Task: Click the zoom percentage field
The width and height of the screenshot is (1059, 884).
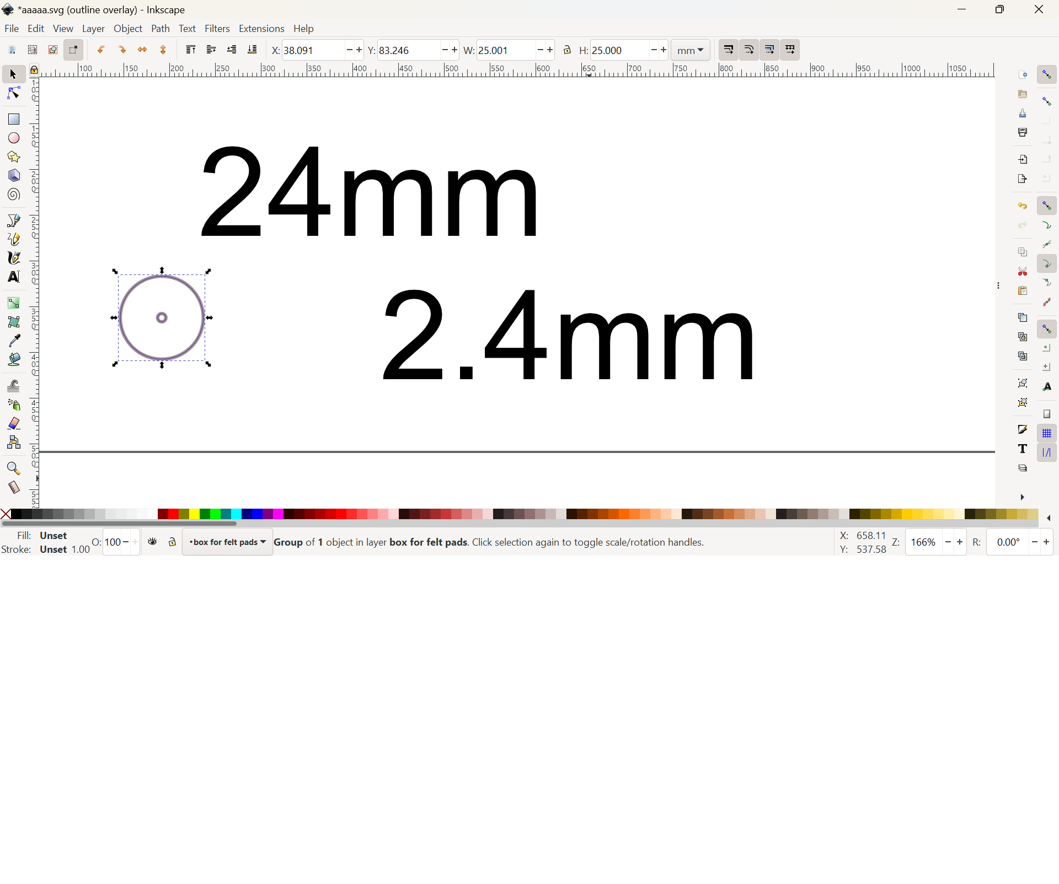Action: pyautogui.click(x=923, y=542)
